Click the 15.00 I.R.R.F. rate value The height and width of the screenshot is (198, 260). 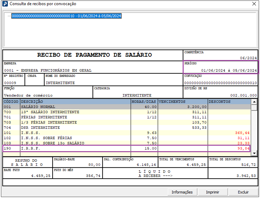tap(150, 148)
